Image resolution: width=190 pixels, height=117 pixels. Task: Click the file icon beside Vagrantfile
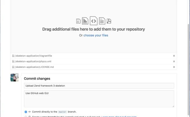(x=13, y=56)
